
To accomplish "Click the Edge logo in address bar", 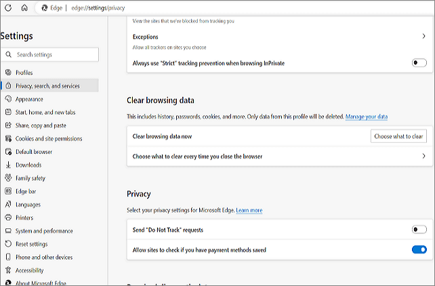I will point(45,8).
